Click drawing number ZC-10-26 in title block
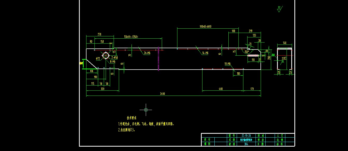 coord(246,136)
